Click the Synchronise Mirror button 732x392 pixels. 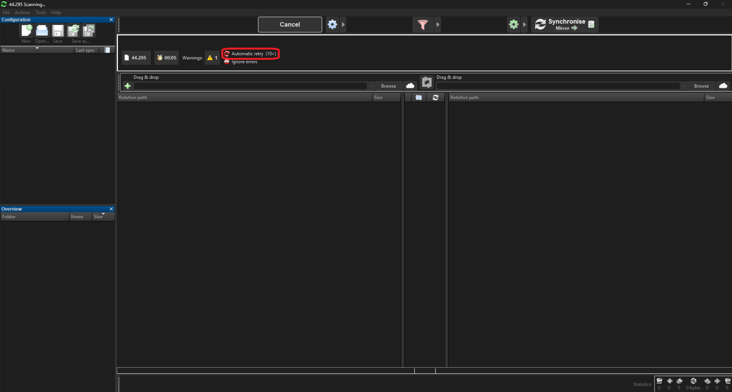pos(564,24)
